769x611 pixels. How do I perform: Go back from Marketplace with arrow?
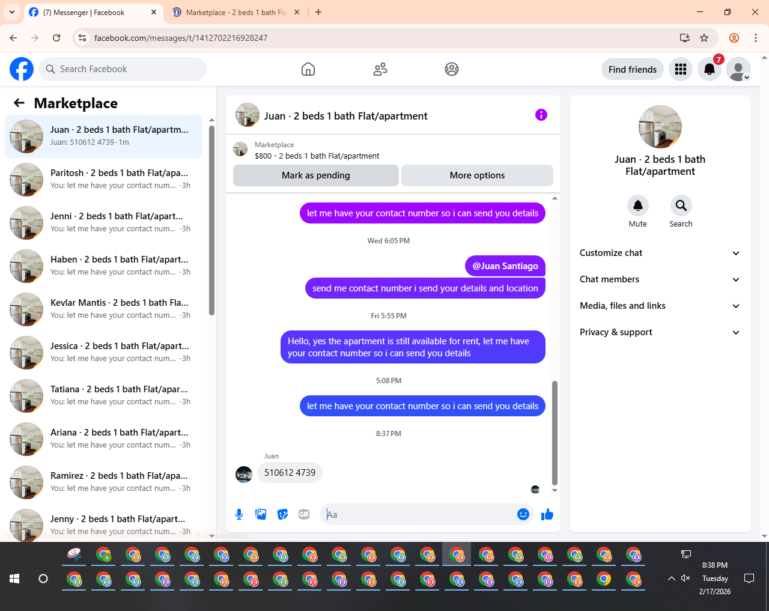pyautogui.click(x=19, y=103)
